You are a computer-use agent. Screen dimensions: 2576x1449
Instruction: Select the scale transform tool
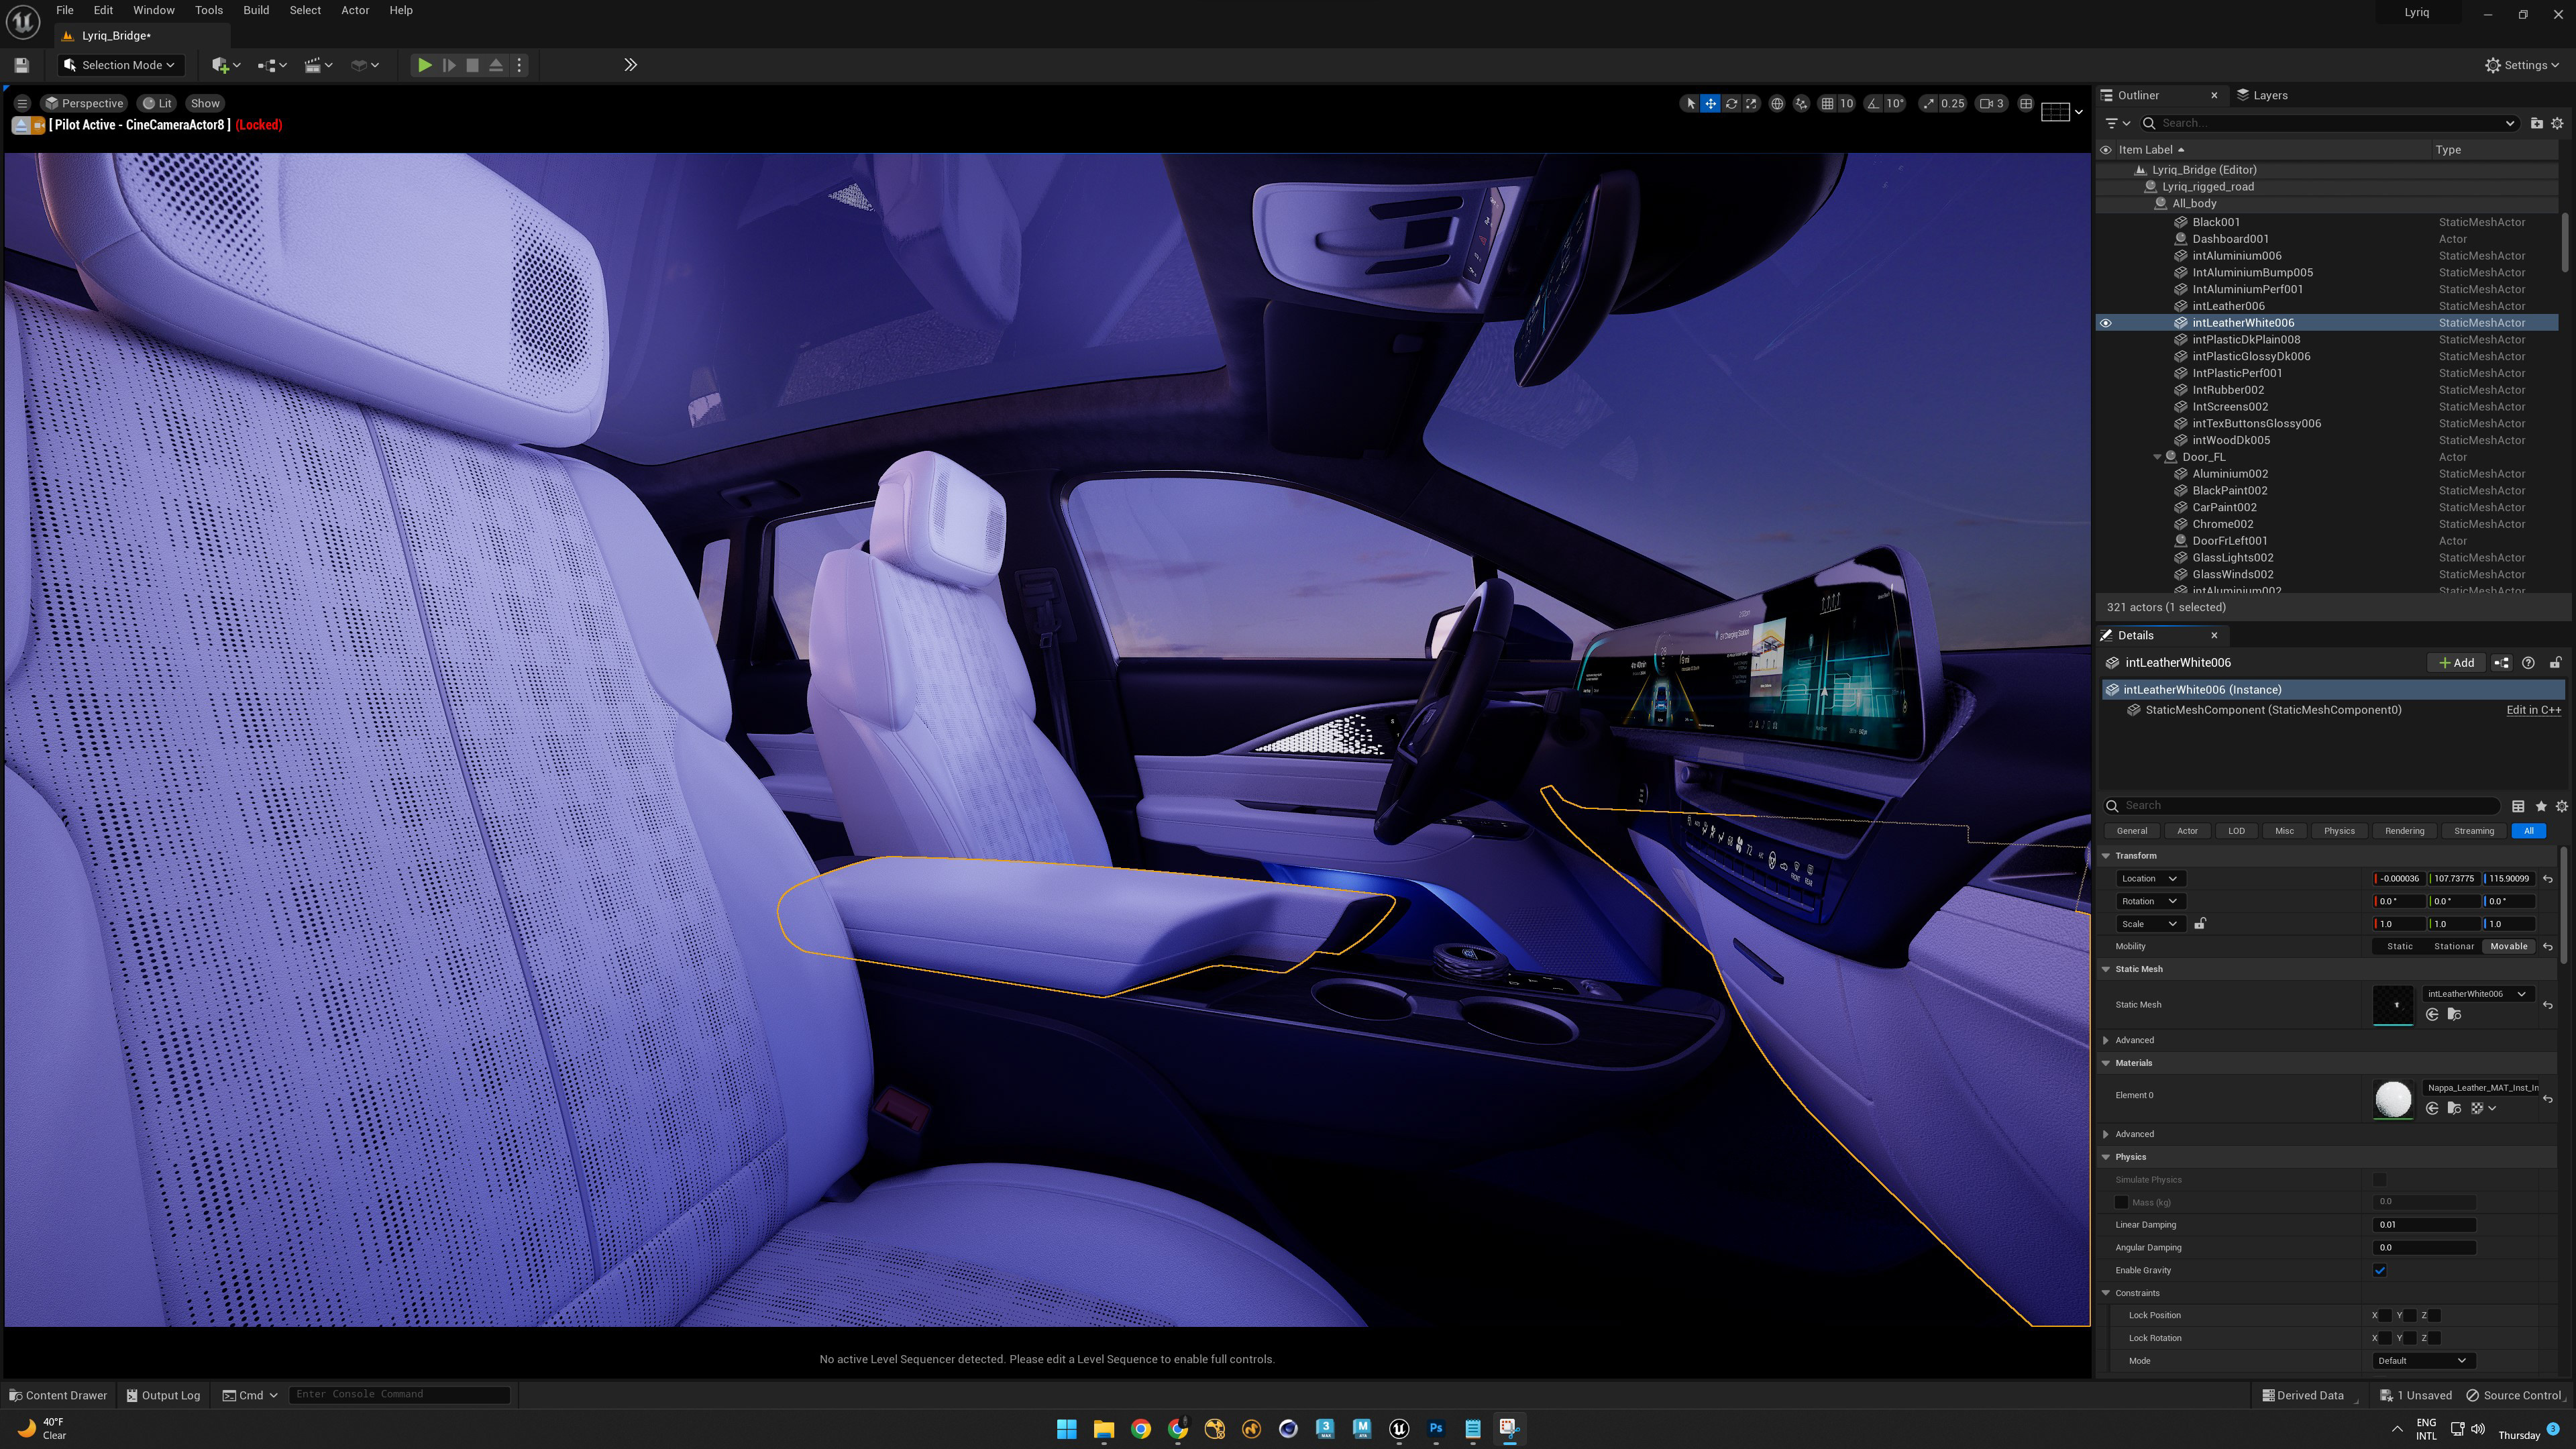point(1751,103)
